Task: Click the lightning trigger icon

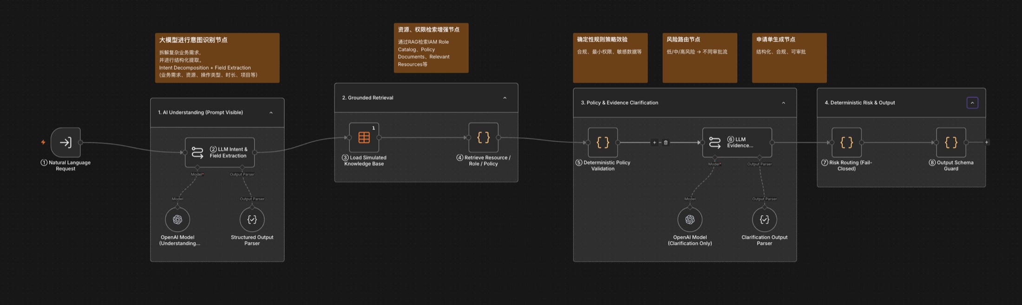Action: [43, 142]
